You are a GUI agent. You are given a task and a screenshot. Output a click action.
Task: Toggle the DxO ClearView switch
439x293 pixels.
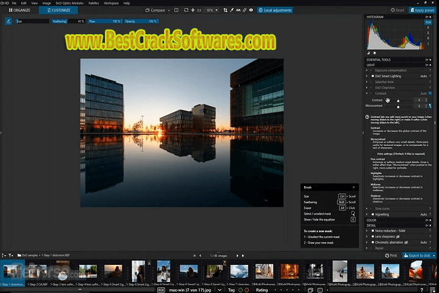point(371,87)
